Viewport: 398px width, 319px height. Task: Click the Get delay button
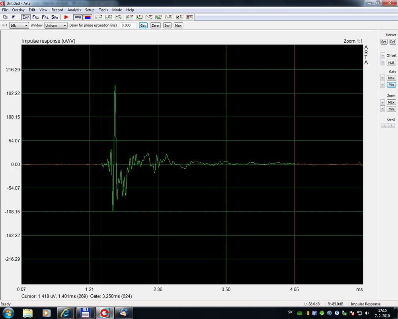pos(143,26)
